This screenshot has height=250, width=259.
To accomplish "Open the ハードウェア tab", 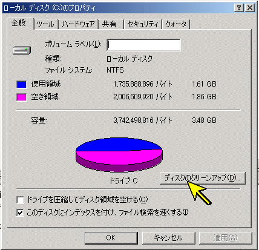I will (78, 24).
